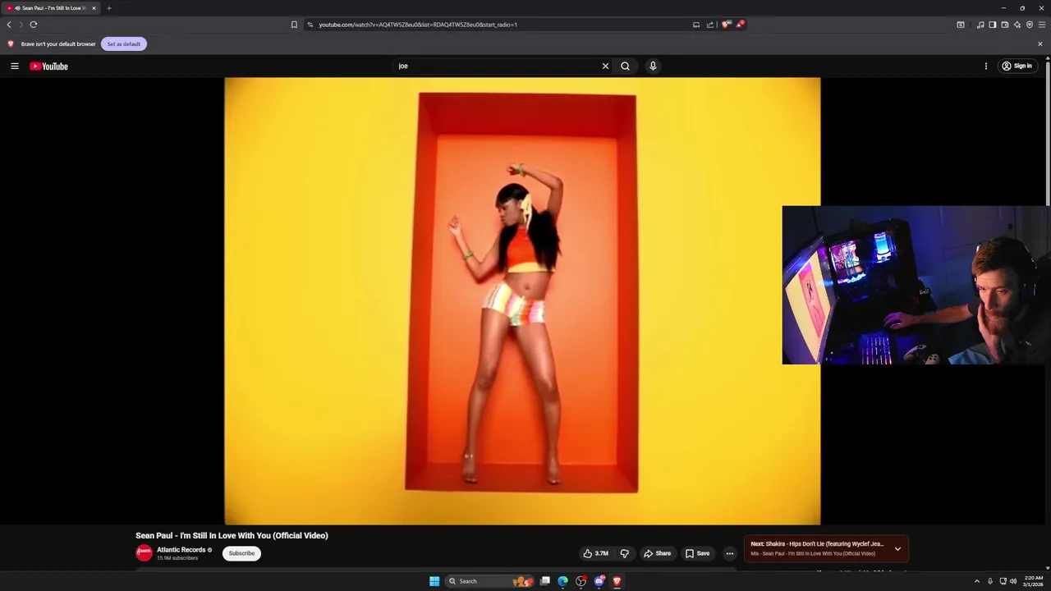Open the clock showing 2:20 AM

[x=1033, y=581]
